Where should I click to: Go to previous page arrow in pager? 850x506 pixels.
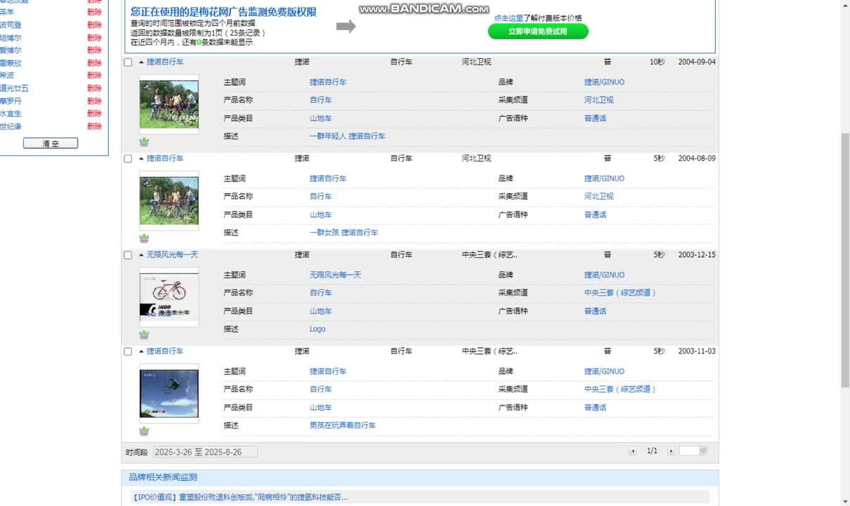click(x=633, y=451)
